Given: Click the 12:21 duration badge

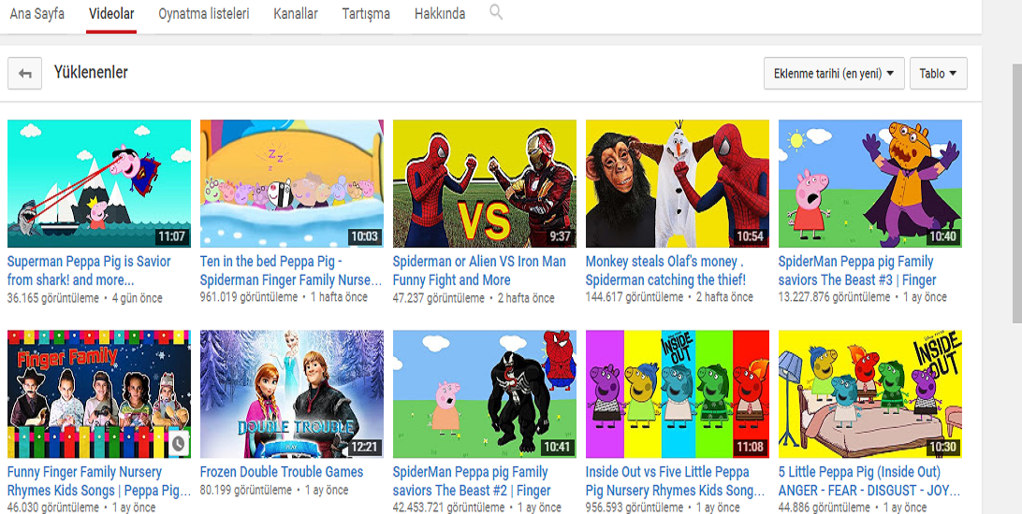Looking at the screenshot, I should [364, 447].
